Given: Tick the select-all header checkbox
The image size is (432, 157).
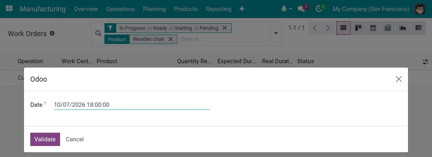Looking at the screenshot, I should click(9, 64).
